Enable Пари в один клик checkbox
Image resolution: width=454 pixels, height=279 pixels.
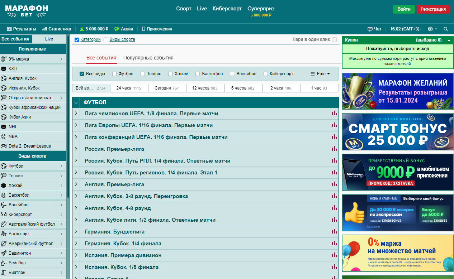[335, 40]
